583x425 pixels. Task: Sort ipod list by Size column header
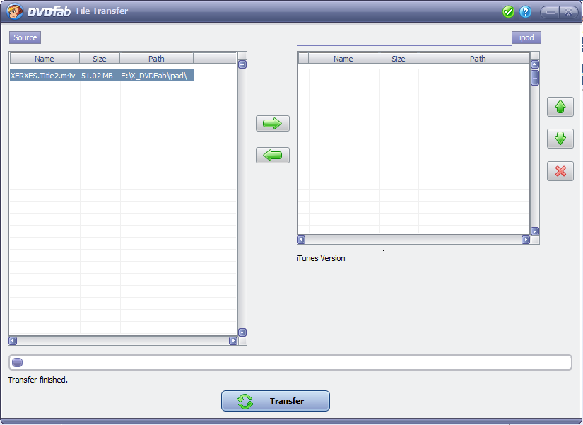point(399,59)
